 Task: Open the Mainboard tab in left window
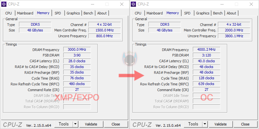(x=25, y=13)
